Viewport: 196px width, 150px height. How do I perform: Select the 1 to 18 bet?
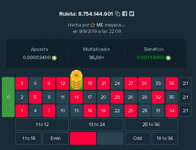coord(29,138)
